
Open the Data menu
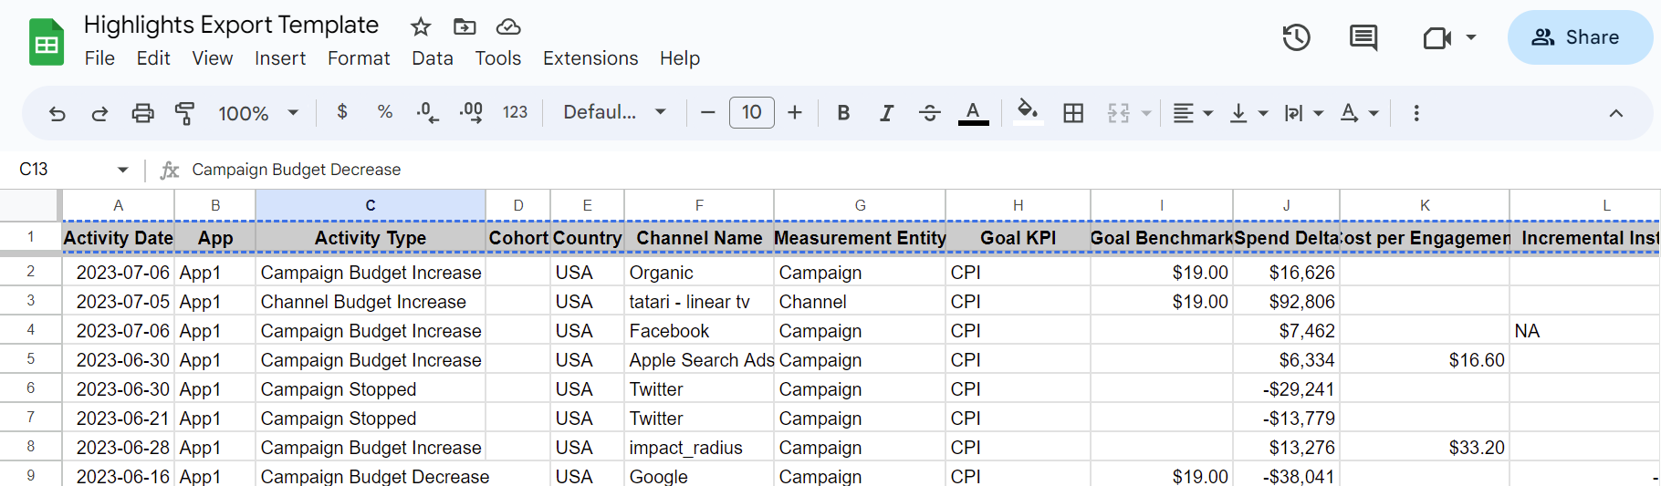coord(432,58)
